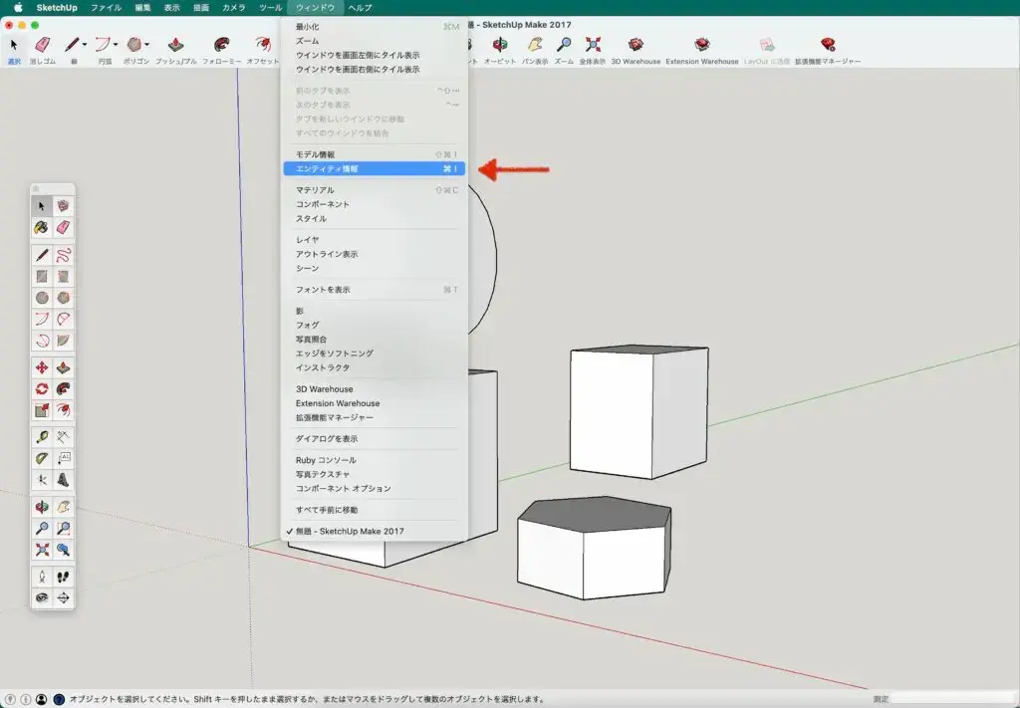This screenshot has width=1020, height=708.
Task: Open Ruby コンソール from the menu
Action: pyautogui.click(x=375, y=460)
